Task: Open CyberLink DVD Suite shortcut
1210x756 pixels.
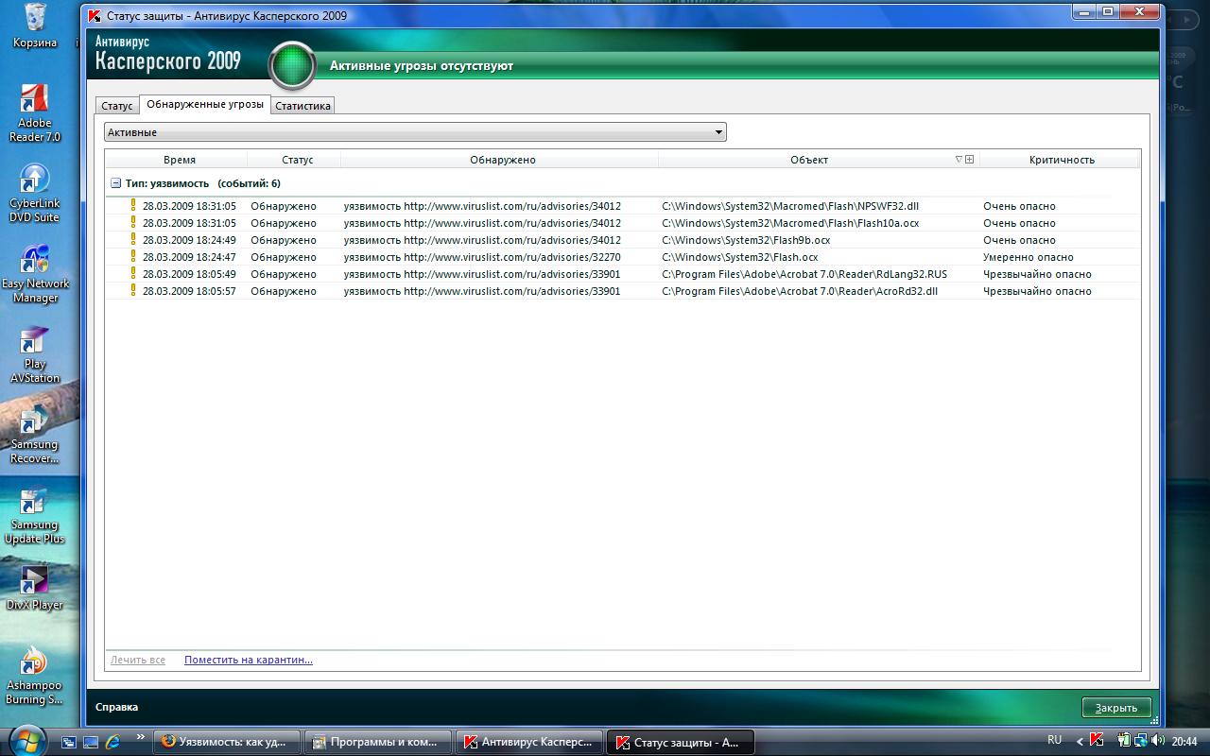Action: (35, 194)
